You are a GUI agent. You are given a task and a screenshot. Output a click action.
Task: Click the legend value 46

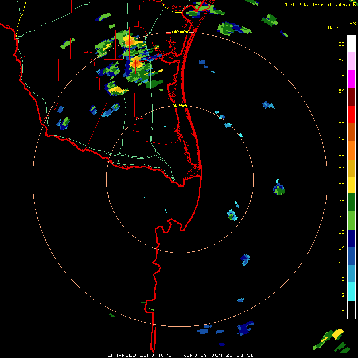pyautogui.click(x=342, y=123)
